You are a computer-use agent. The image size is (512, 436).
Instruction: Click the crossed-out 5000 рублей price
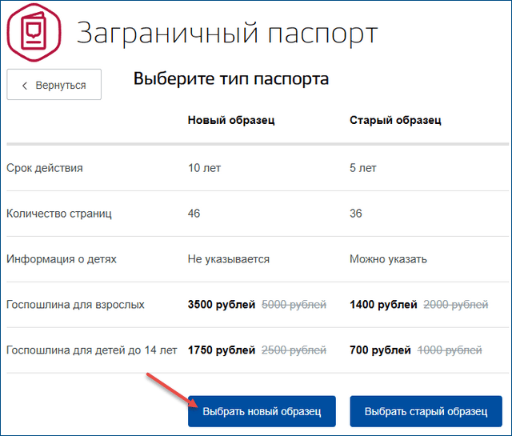[294, 304]
